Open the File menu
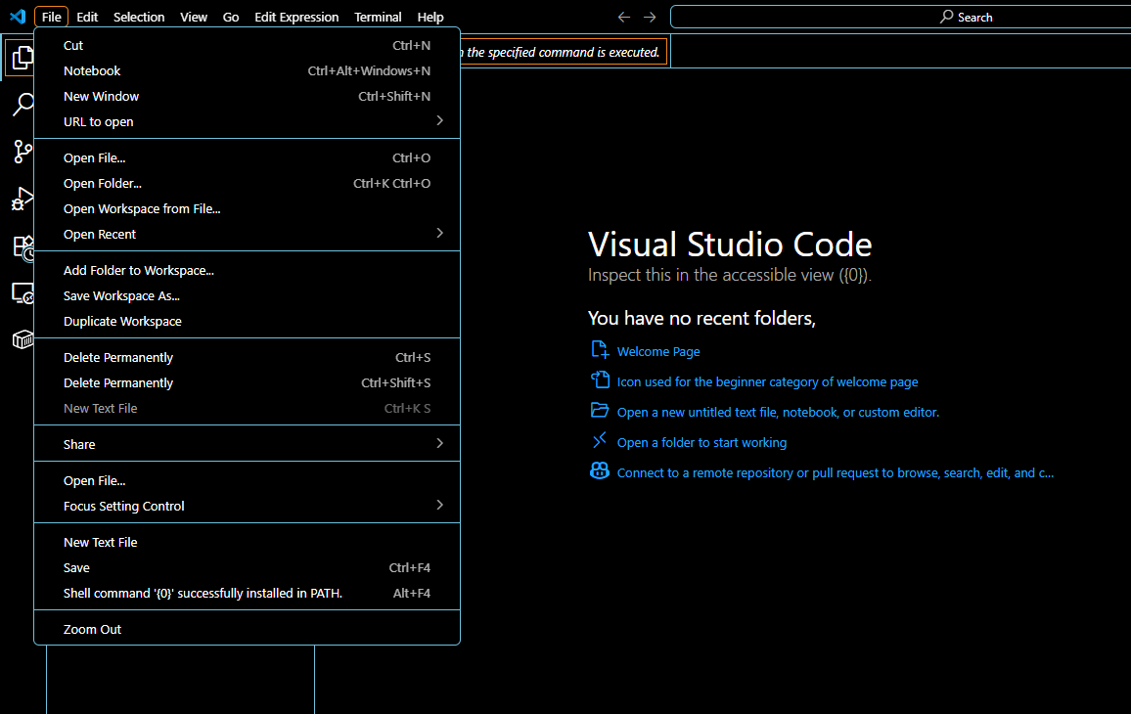1131x714 pixels. click(51, 17)
